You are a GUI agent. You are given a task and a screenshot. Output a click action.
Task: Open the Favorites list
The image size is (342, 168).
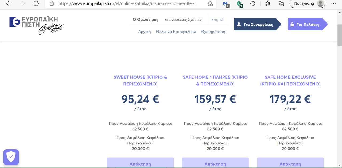(x=267, y=3)
